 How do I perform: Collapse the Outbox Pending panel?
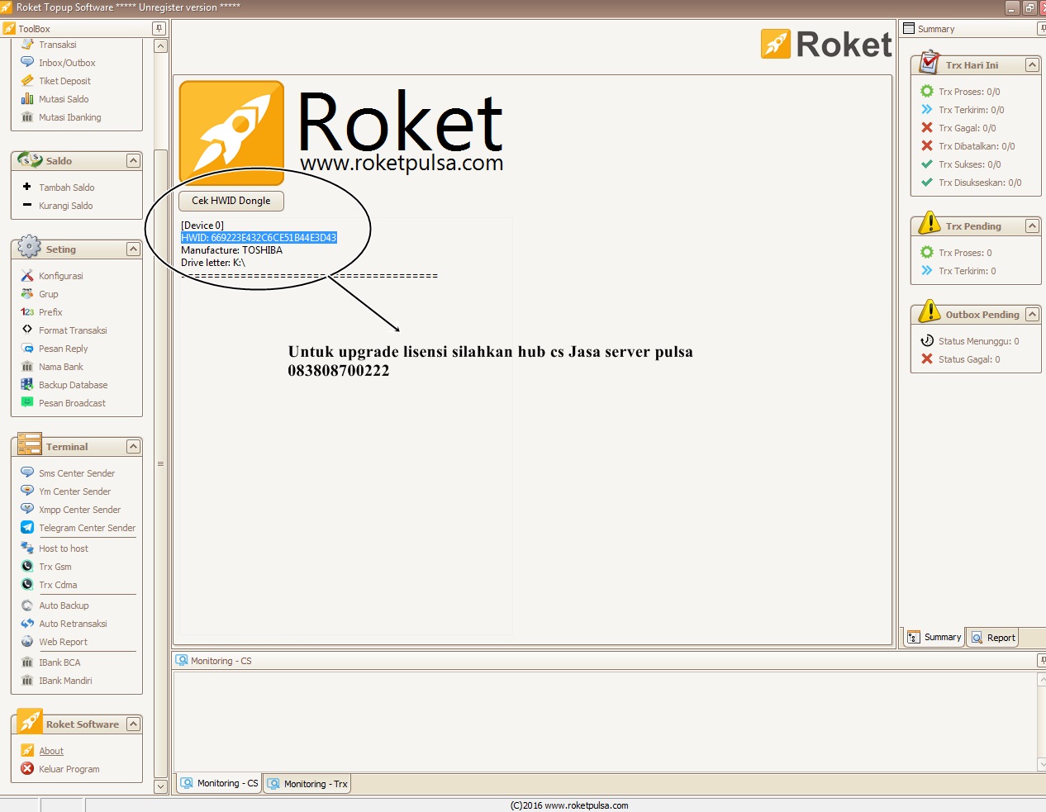(x=1032, y=314)
